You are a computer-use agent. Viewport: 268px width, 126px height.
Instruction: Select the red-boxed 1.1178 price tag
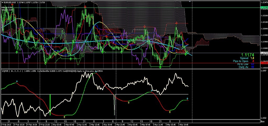pos(180,51)
